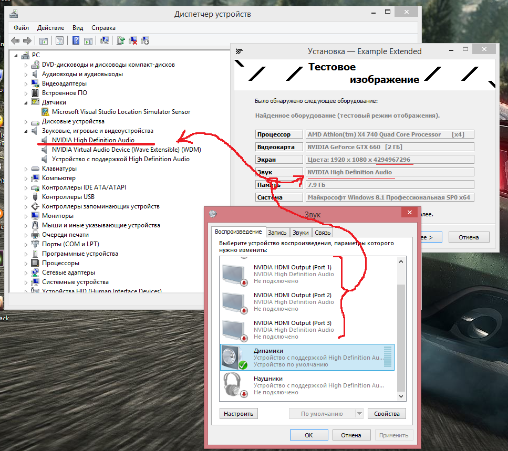Click the Процессор value field in installer
508x451 pixels.
click(390, 134)
